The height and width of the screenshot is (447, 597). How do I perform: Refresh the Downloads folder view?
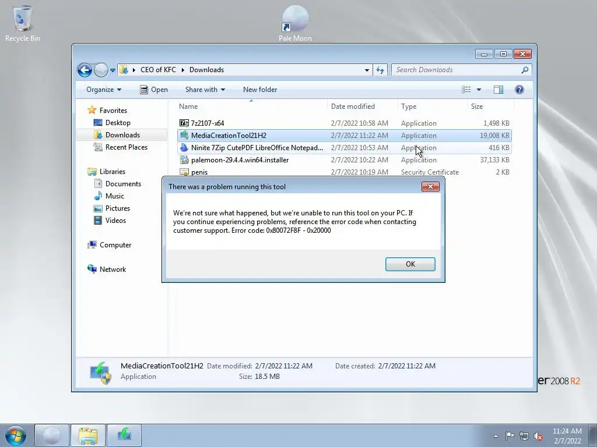(380, 70)
